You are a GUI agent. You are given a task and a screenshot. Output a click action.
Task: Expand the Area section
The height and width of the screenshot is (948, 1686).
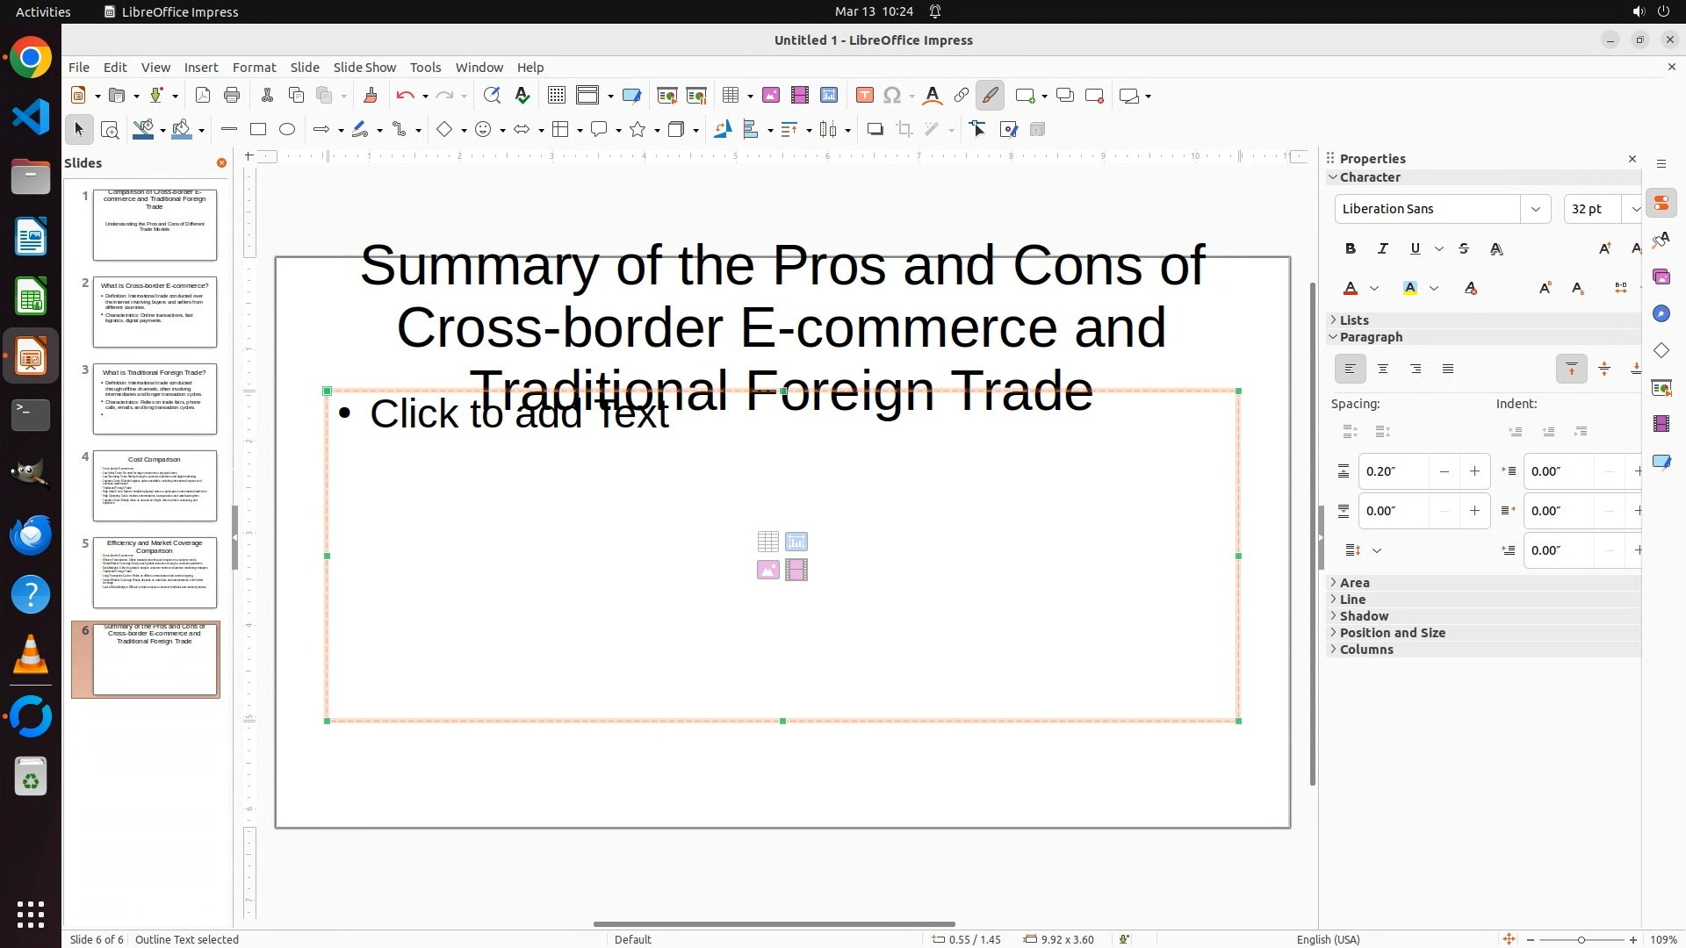coord(1354,583)
